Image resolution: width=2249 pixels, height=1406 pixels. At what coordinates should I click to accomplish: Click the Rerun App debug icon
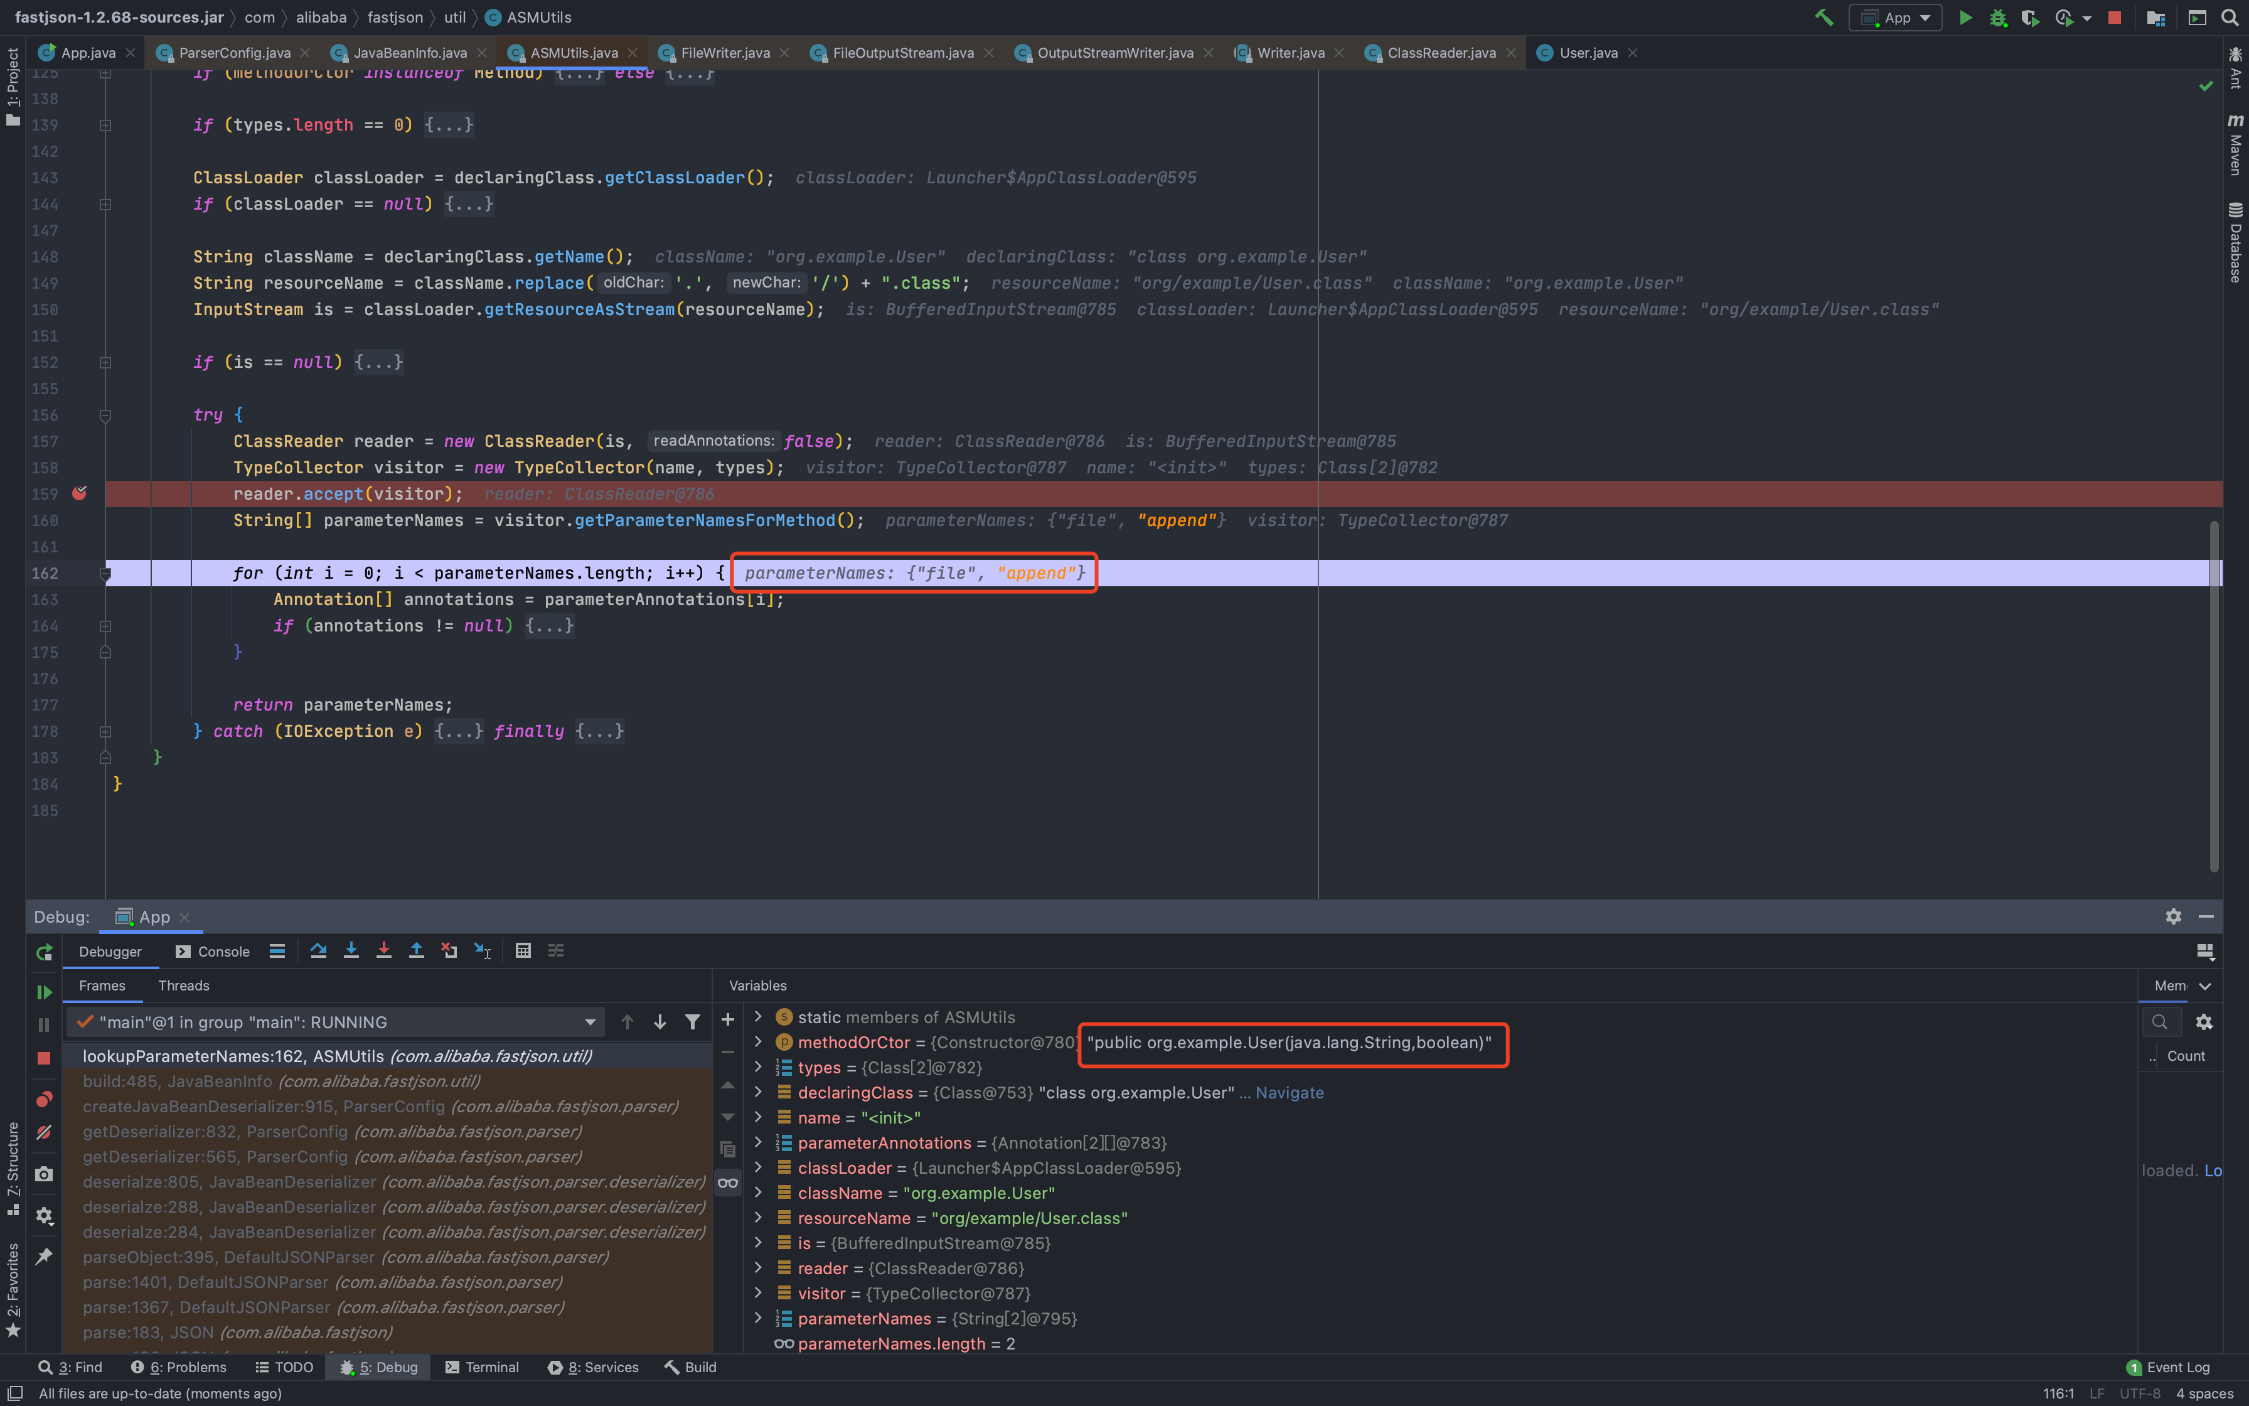coord(44,952)
